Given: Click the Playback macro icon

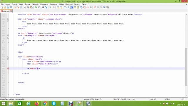Looking at the screenshot, I should coord(101,7).
